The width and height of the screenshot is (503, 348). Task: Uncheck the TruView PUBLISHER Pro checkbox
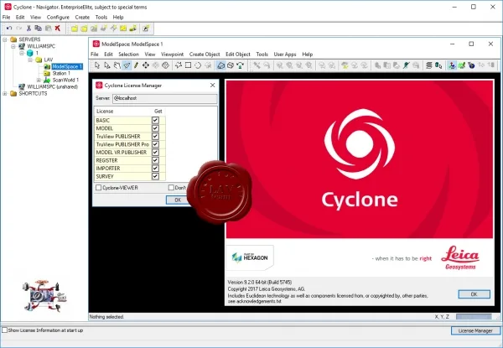[x=155, y=144]
